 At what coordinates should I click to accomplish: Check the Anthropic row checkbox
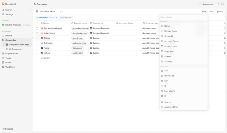click(x=37, y=43)
